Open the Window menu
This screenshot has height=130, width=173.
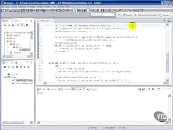61,6
